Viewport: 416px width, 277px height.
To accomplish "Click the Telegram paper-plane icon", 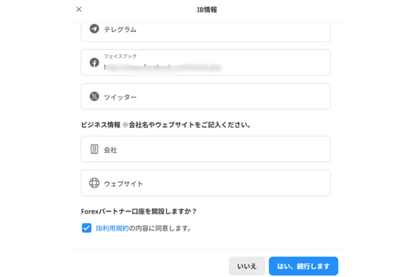I will pyautogui.click(x=94, y=28).
